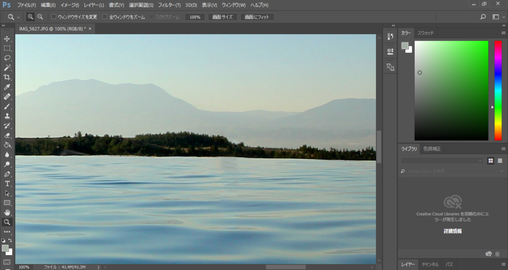The image size is (508, 270).
Task: Activate the Hand tool
Action: pos(7,213)
